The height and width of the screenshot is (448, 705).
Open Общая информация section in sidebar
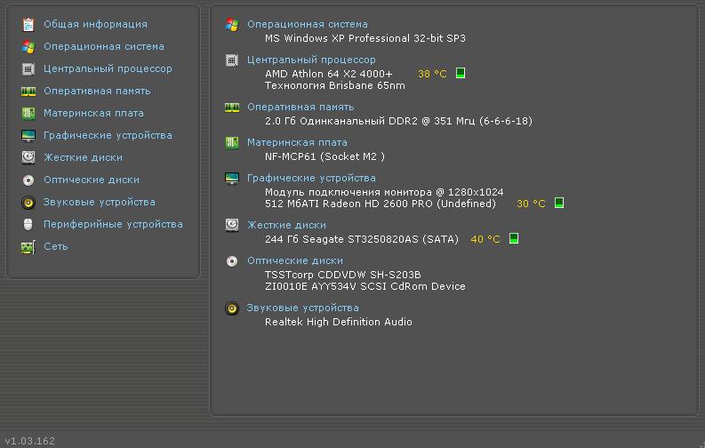(x=95, y=24)
